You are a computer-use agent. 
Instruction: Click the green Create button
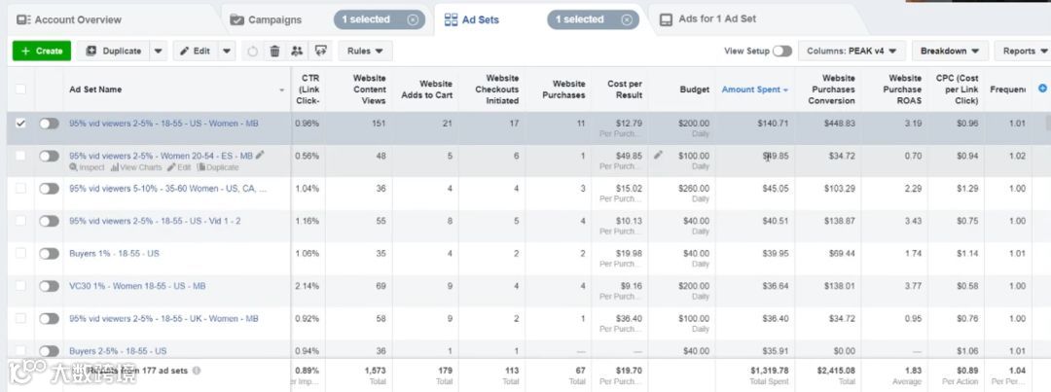(41, 51)
